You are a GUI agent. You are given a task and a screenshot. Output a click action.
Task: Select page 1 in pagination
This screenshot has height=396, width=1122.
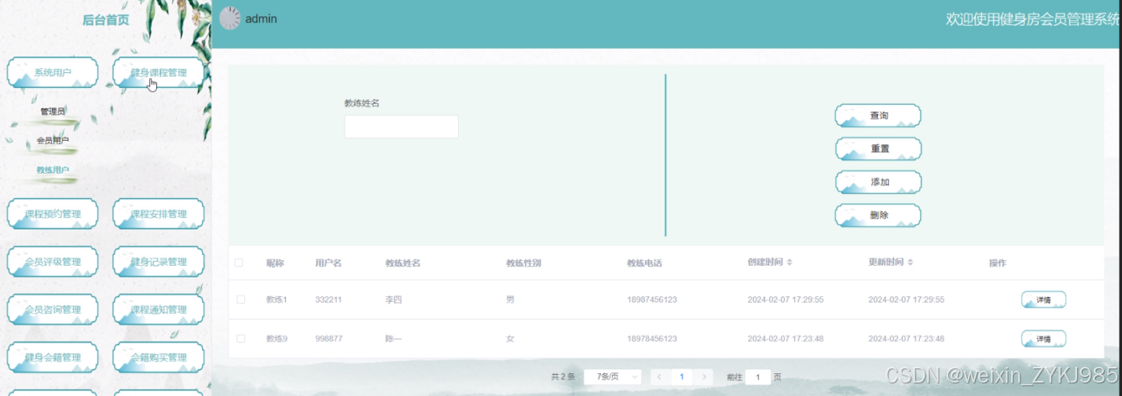(682, 377)
